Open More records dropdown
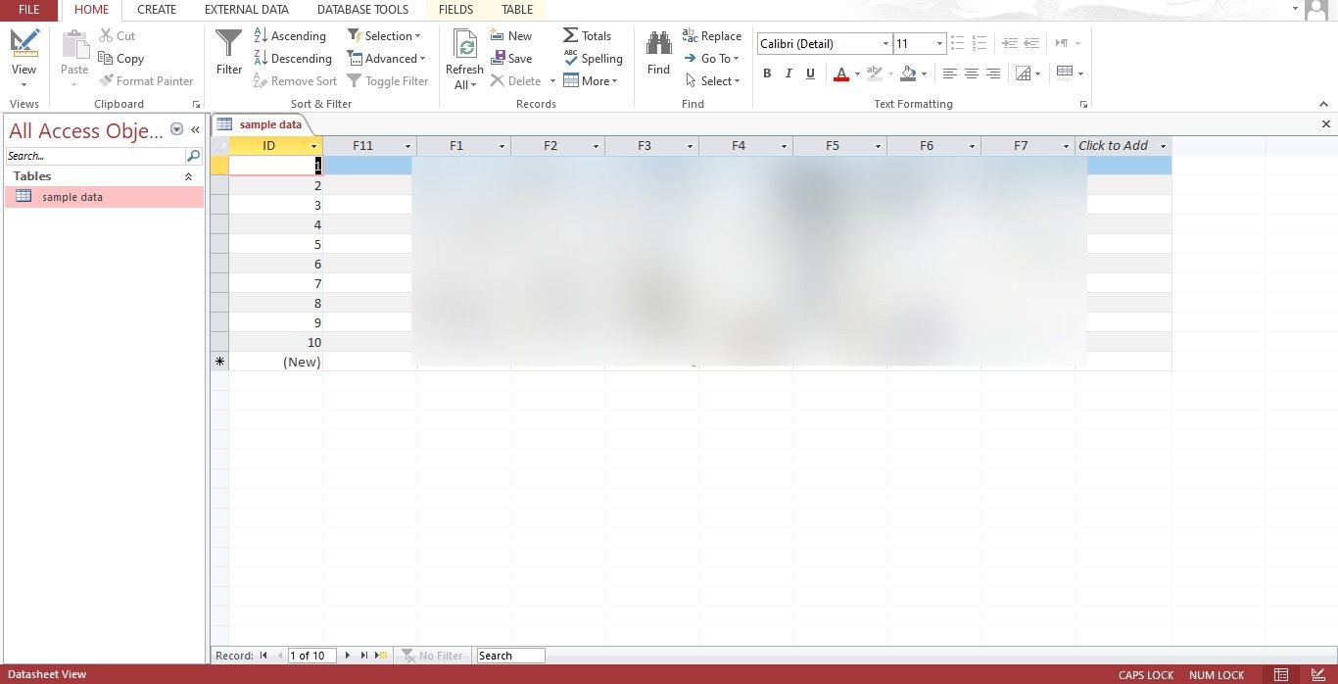Image resolution: width=1338 pixels, height=684 pixels. (591, 80)
